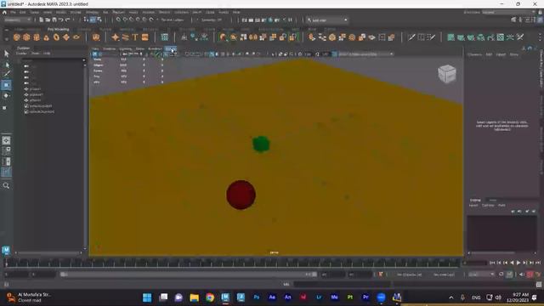
Task: Open the Premiere Pro taskbar icon
Action: click(x=365, y=297)
